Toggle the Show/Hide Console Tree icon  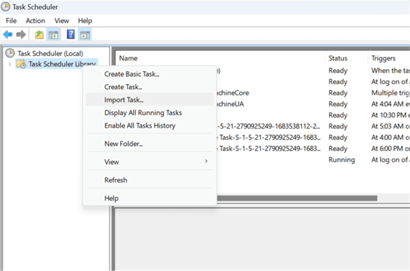54,35
